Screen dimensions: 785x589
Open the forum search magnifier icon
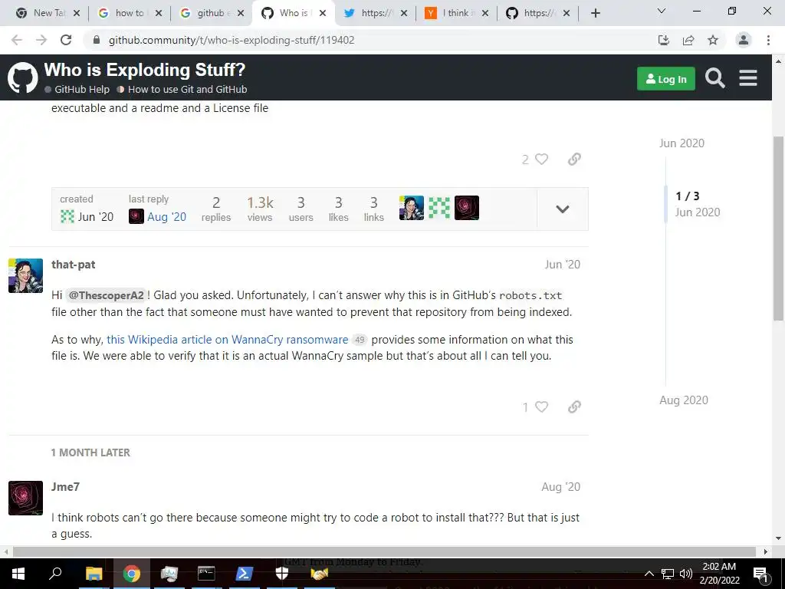715,78
